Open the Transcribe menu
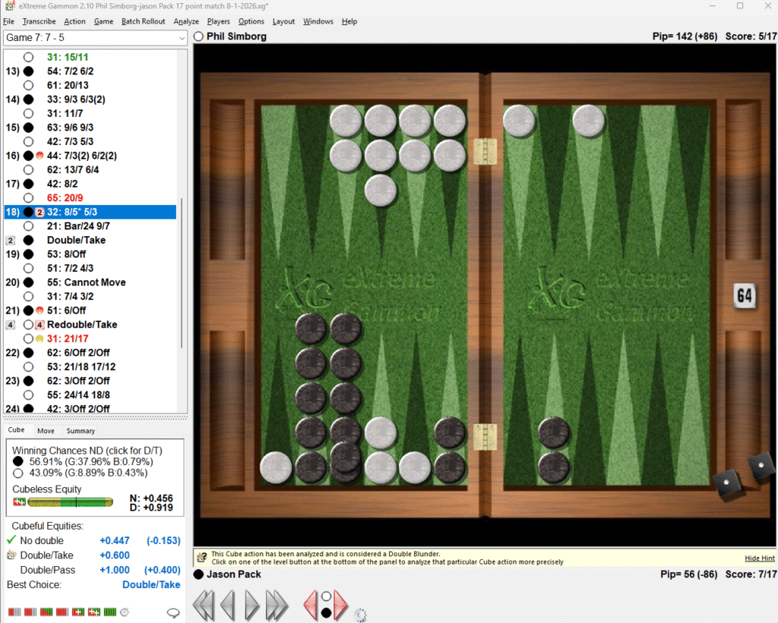This screenshot has height=623, width=778. [40, 21]
